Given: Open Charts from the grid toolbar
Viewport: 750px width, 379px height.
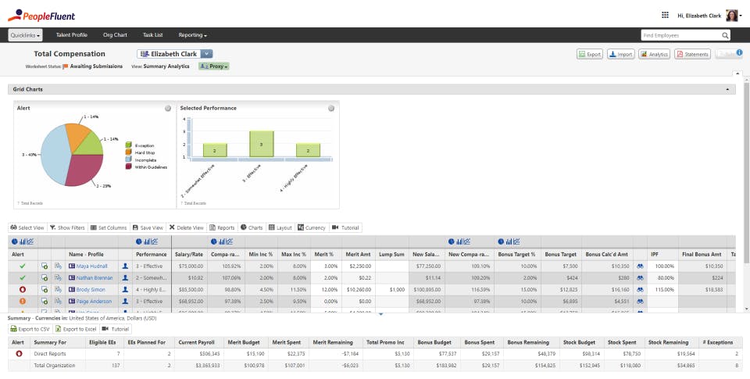Looking at the screenshot, I should tap(252, 227).
